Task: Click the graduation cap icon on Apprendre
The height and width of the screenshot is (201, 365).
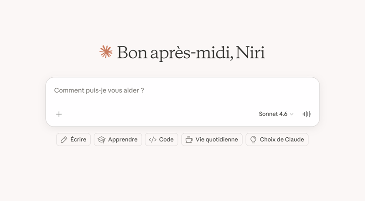Action: coord(101,140)
